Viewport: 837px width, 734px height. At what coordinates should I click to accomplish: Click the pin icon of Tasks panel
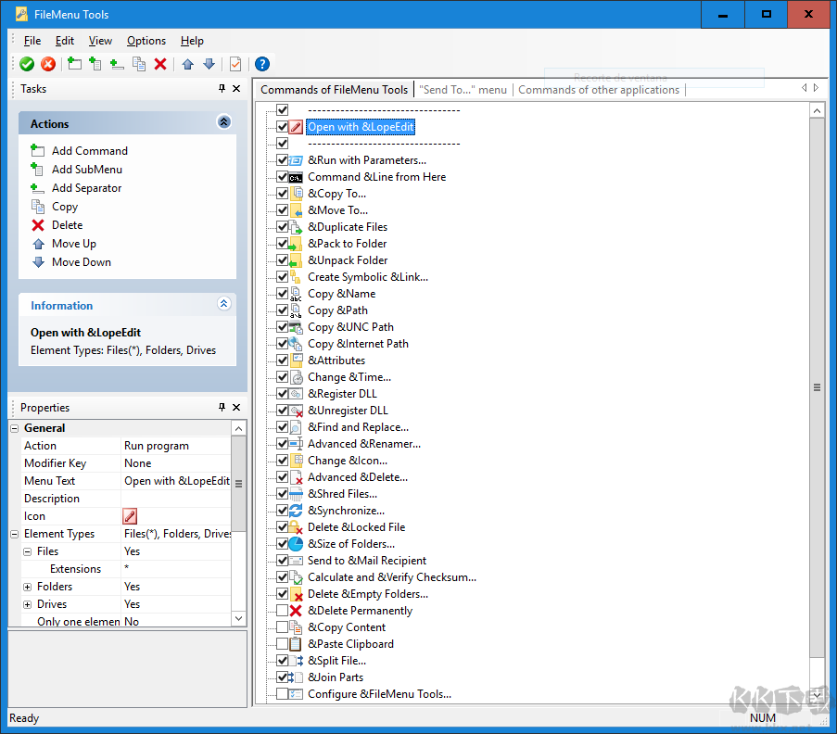(222, 89)
